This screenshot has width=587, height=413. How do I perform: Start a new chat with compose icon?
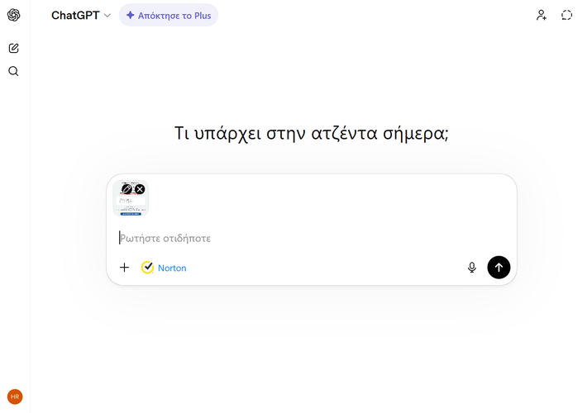click(x=14, y=48)
